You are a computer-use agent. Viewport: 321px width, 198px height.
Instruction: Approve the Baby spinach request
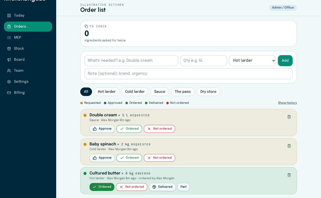[102, 158]
